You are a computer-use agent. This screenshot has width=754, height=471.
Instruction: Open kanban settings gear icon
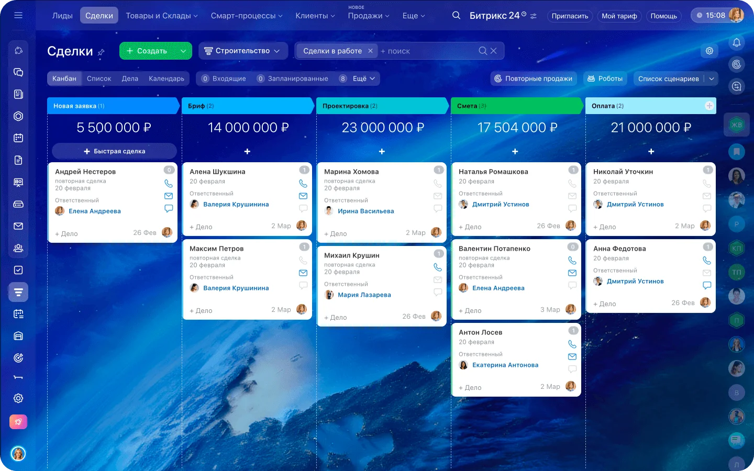(709, 51)
